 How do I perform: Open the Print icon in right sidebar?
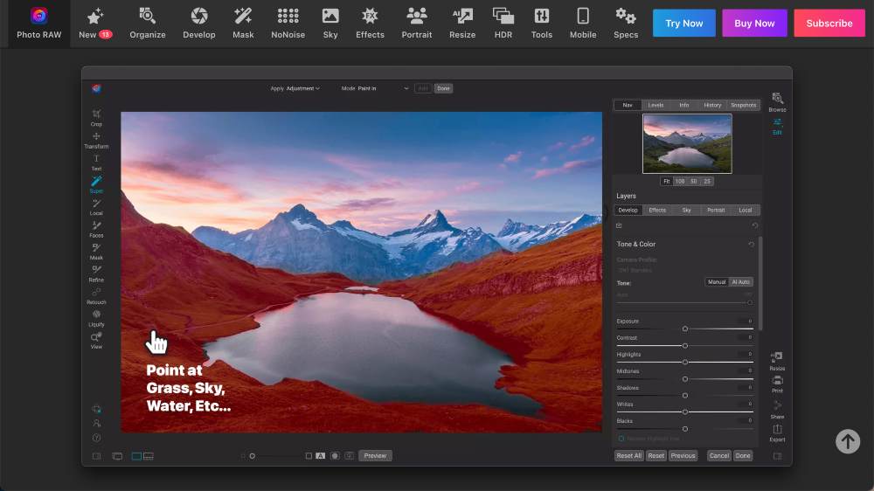coord(777,382)
